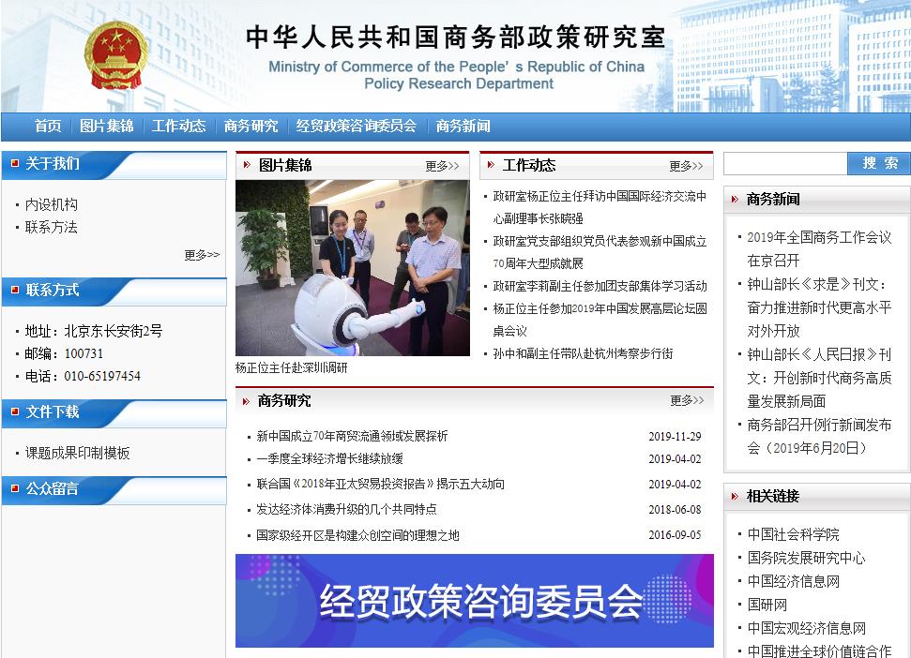Focus the search text field
This screenshot has width=911, height=658.
(785, 164)
